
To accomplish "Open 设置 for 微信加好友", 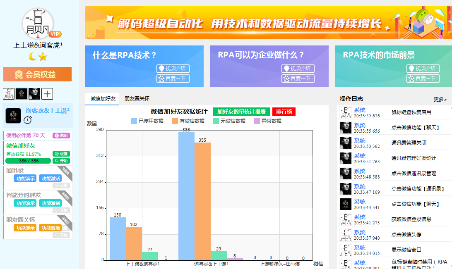I will click(x=61, y=154).
